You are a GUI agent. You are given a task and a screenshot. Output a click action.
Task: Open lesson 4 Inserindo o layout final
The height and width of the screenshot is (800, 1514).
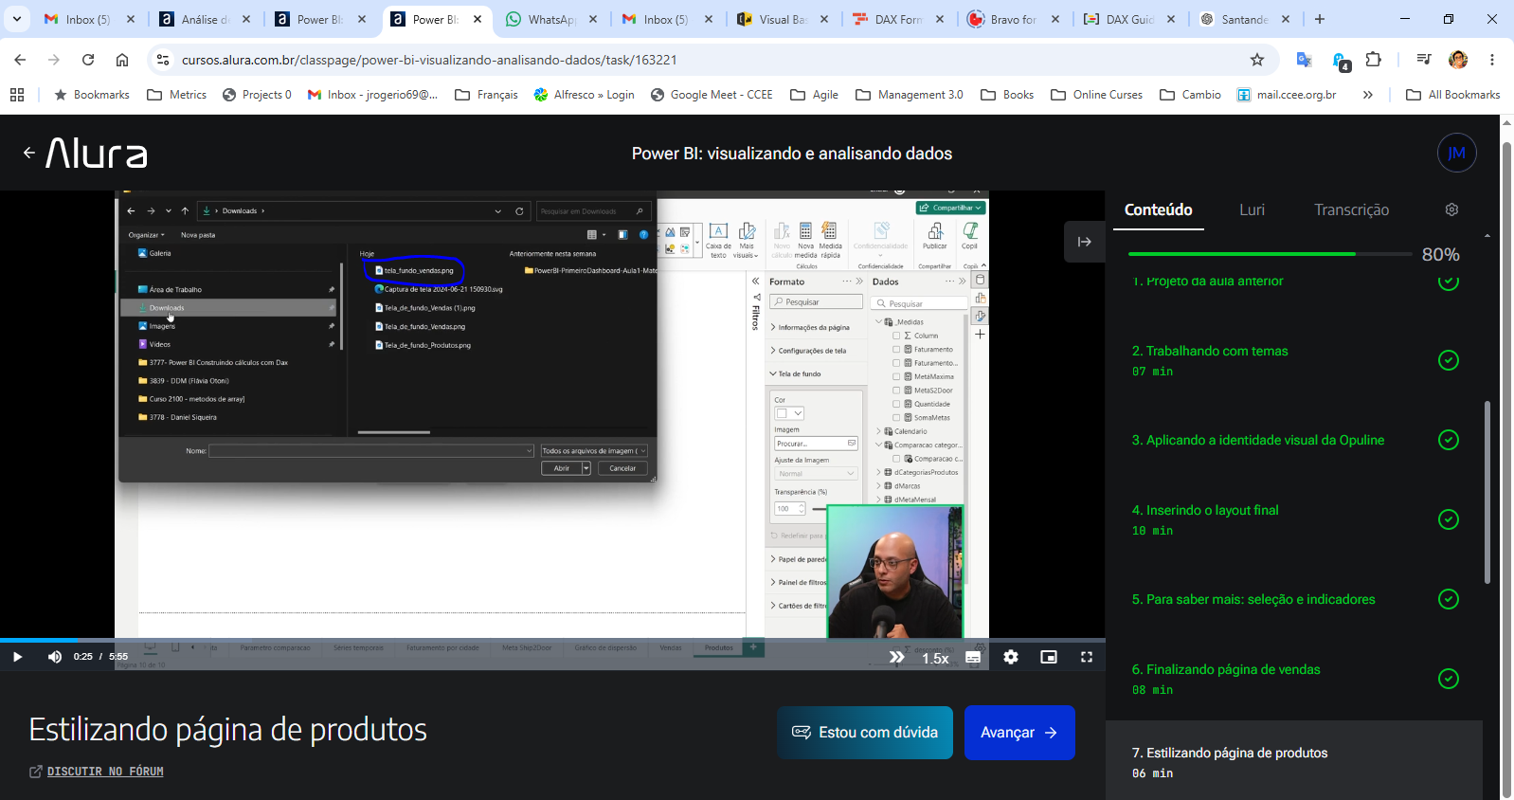(1205, 510)
